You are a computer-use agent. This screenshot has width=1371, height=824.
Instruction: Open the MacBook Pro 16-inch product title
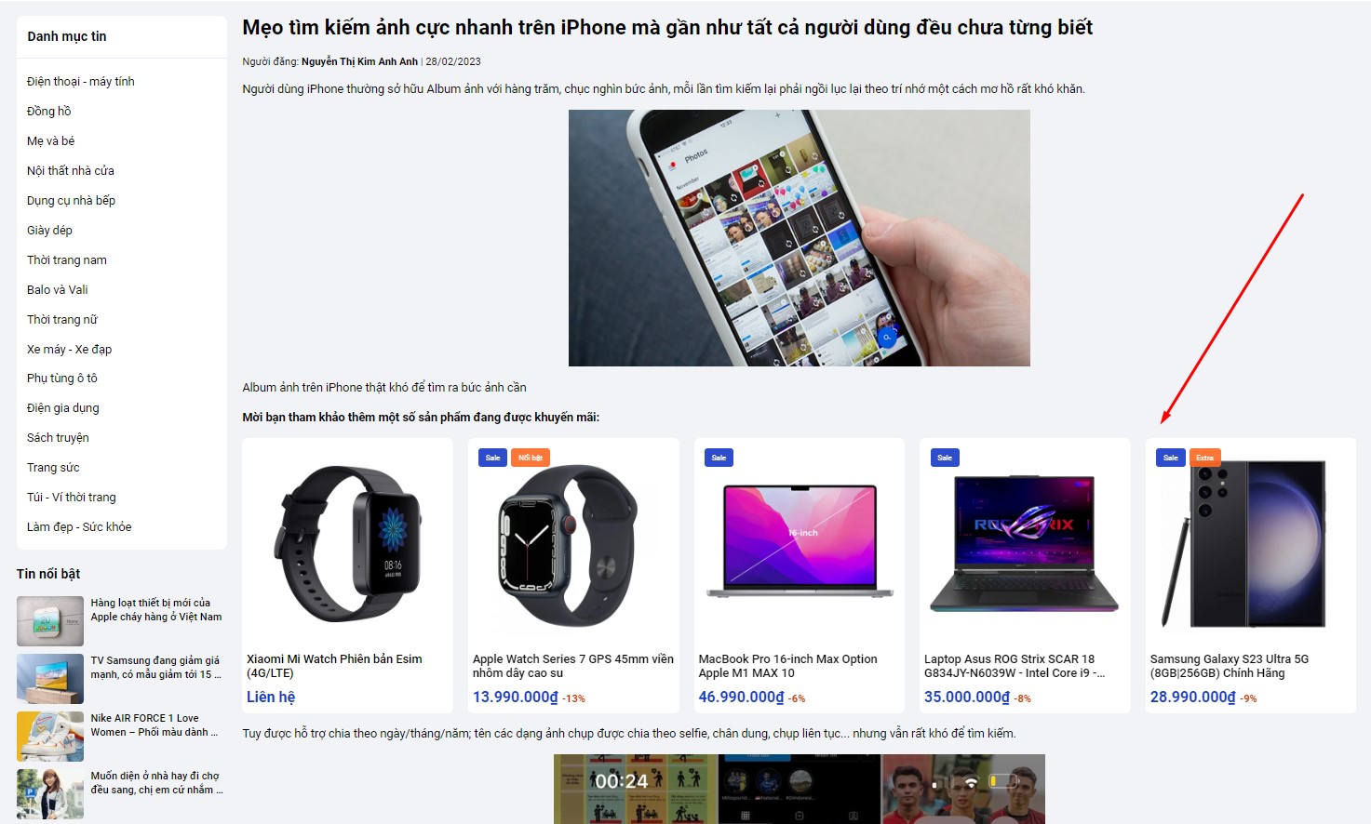[788, 666]
